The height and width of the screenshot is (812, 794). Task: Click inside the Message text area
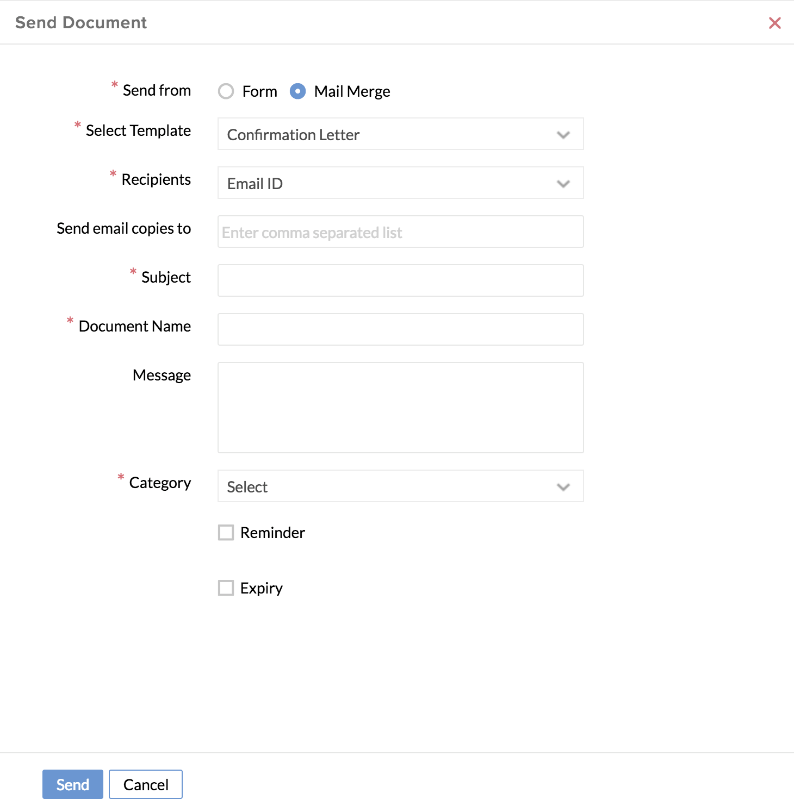click(401, 408)
